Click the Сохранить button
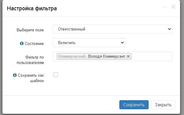This screenshot has height=115, width=184. click(x=134, y=105)
